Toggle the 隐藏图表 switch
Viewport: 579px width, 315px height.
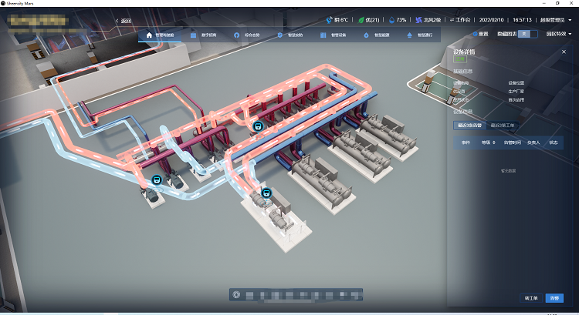pyautogui.click(x=528, y=34)
